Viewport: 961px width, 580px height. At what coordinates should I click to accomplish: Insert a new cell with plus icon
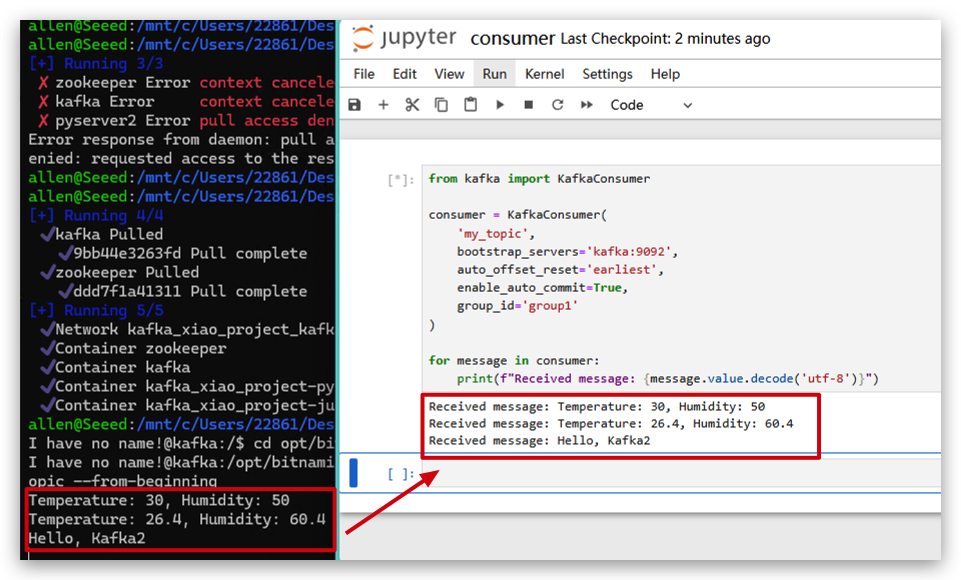(x=383, y=104)
